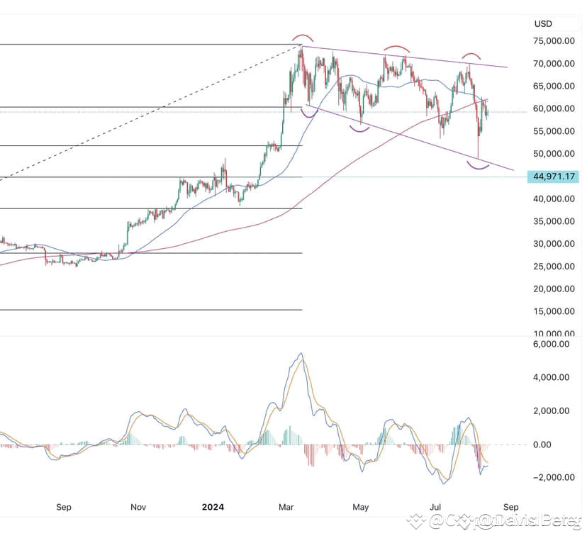Click the Jul time axis label
The width and height of the screenshot is (587, 536).
click(435, 507)
